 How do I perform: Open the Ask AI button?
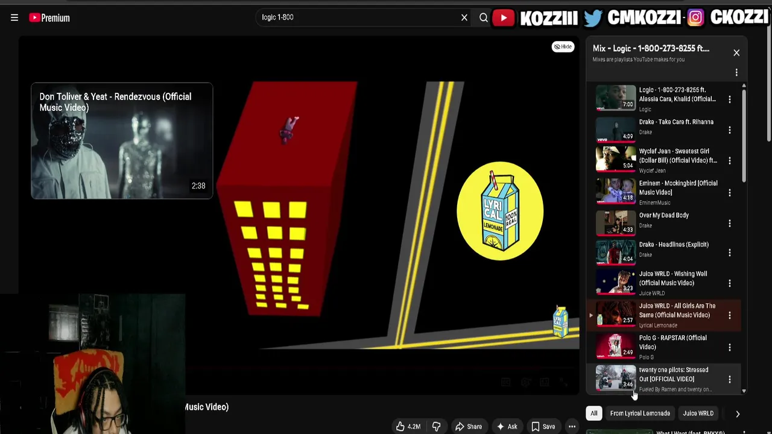[x=507, y=427]
